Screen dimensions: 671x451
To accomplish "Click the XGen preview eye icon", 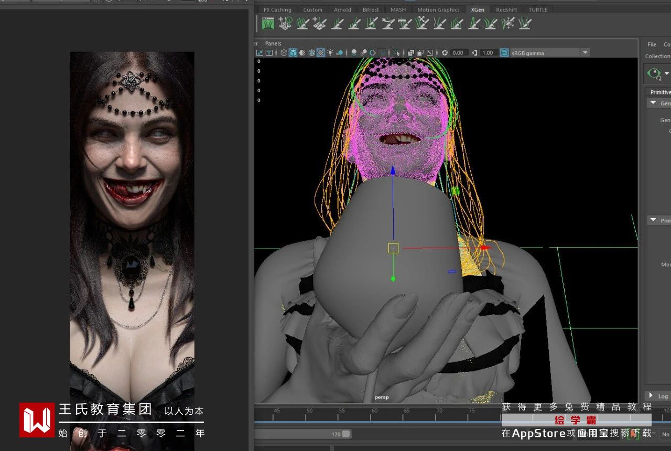I will click(x=654, y=73).
